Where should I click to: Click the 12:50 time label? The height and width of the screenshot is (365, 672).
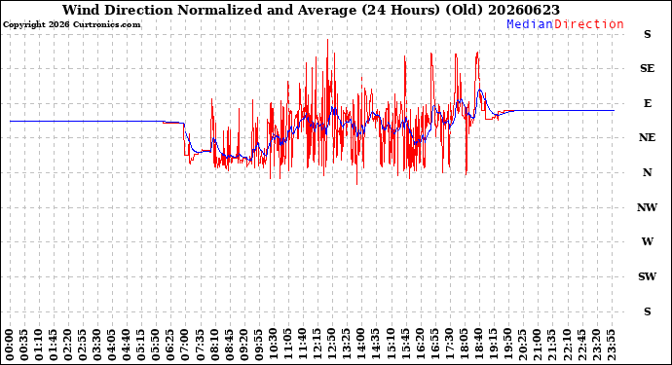(332, 346)
